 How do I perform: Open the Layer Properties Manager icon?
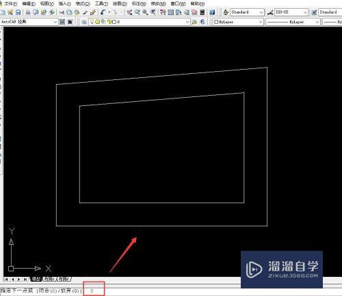tap(84, 22)
